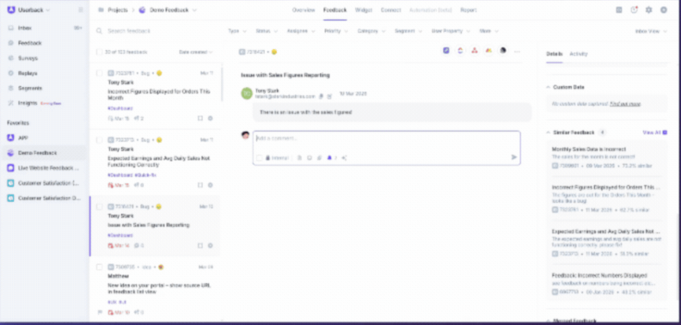Open the Category filter dropdown
The image size is (681, 325).
pyautogui.click(x=371, y=31)
